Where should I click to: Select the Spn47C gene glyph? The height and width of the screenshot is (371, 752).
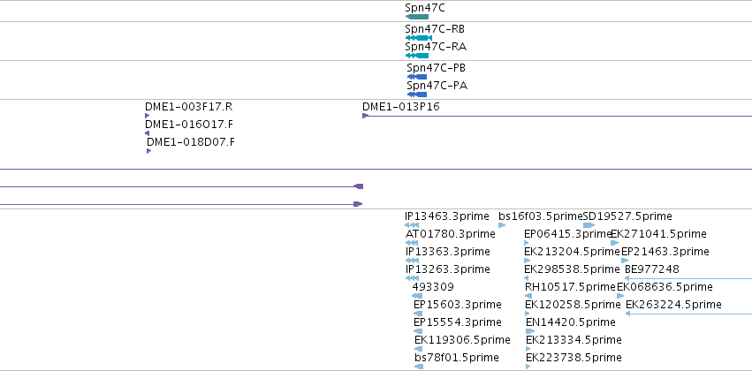point(417,17)
